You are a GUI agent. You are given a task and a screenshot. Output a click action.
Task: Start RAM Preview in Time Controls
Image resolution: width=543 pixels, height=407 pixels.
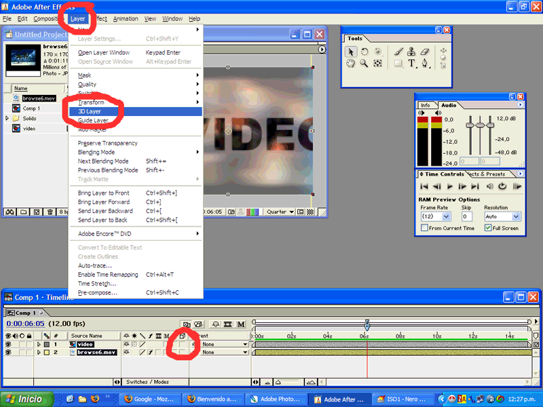pyautogui.click(x=517, y=187)
